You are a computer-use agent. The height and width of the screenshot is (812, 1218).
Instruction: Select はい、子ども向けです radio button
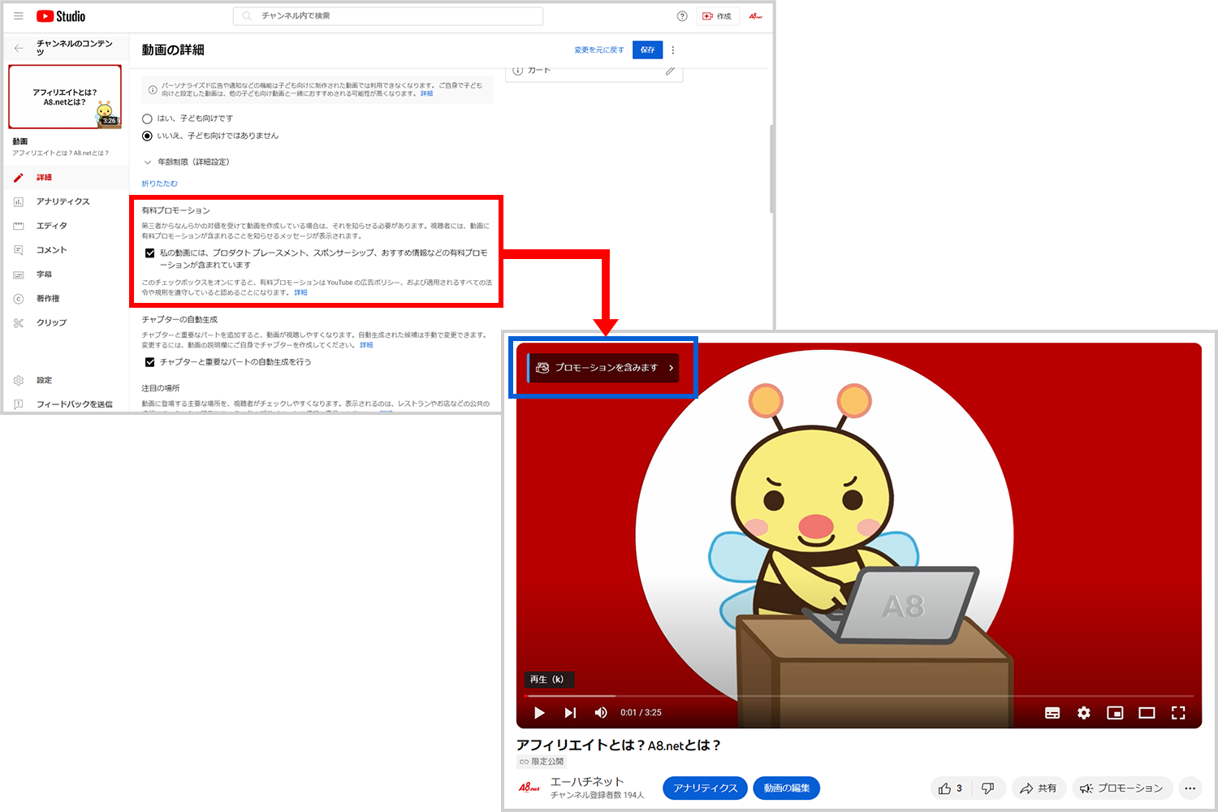pos(147,119)
